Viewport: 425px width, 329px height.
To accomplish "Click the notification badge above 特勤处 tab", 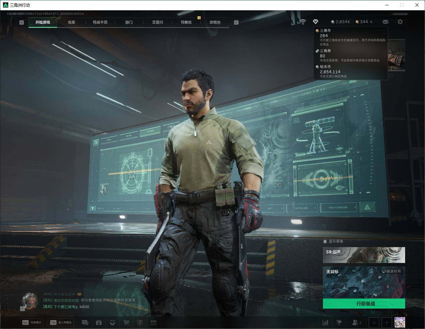I will (199, 18).
